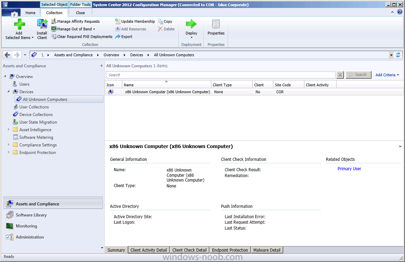Viewport: 405px width, 262px height.
Task: Select User State Migration node
Action: 38,122
